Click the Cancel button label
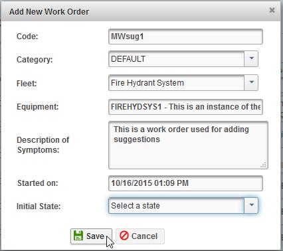This screenshot has width=283, height=251. coord(144,236)
